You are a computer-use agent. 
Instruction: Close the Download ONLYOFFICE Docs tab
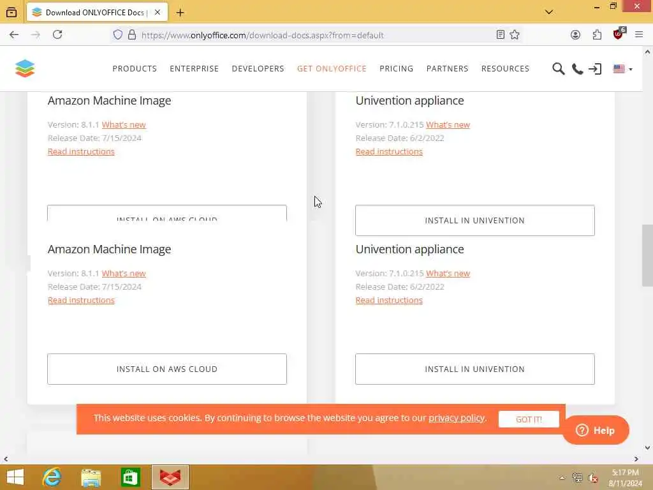pyautogui.click(x=158, y=13)
